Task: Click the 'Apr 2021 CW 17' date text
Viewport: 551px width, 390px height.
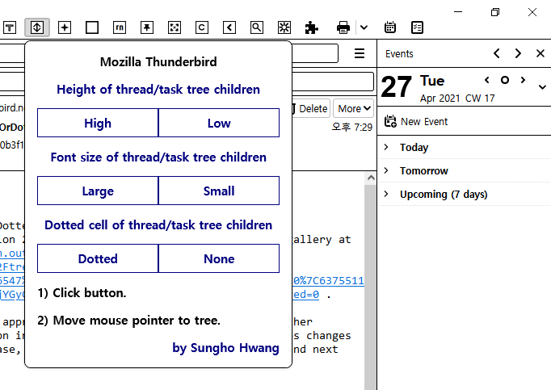Action: pyautogui.click(x=457, y=98)
